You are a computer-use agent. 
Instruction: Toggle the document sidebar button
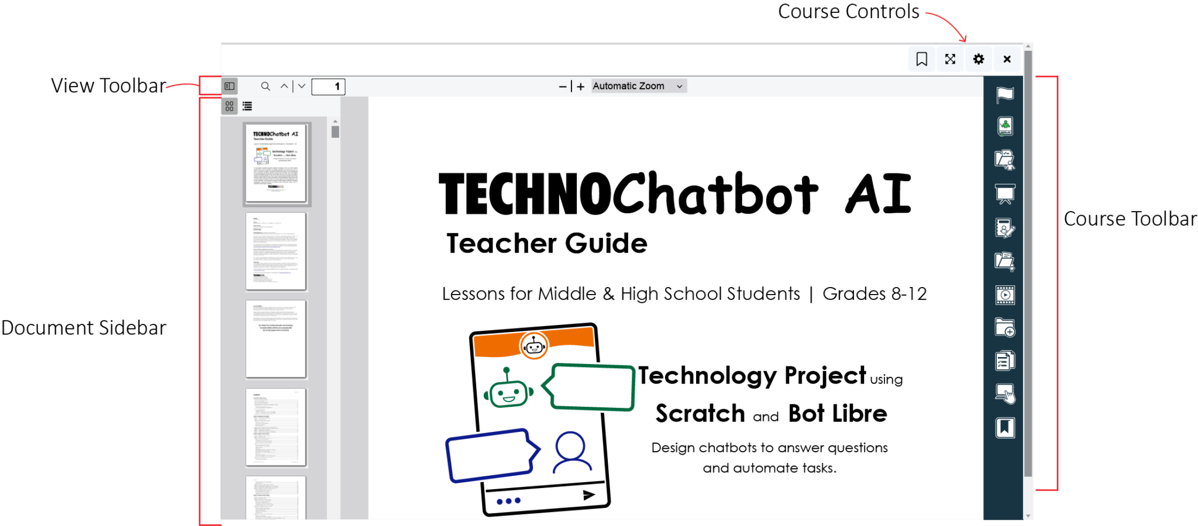pos(229,86)
